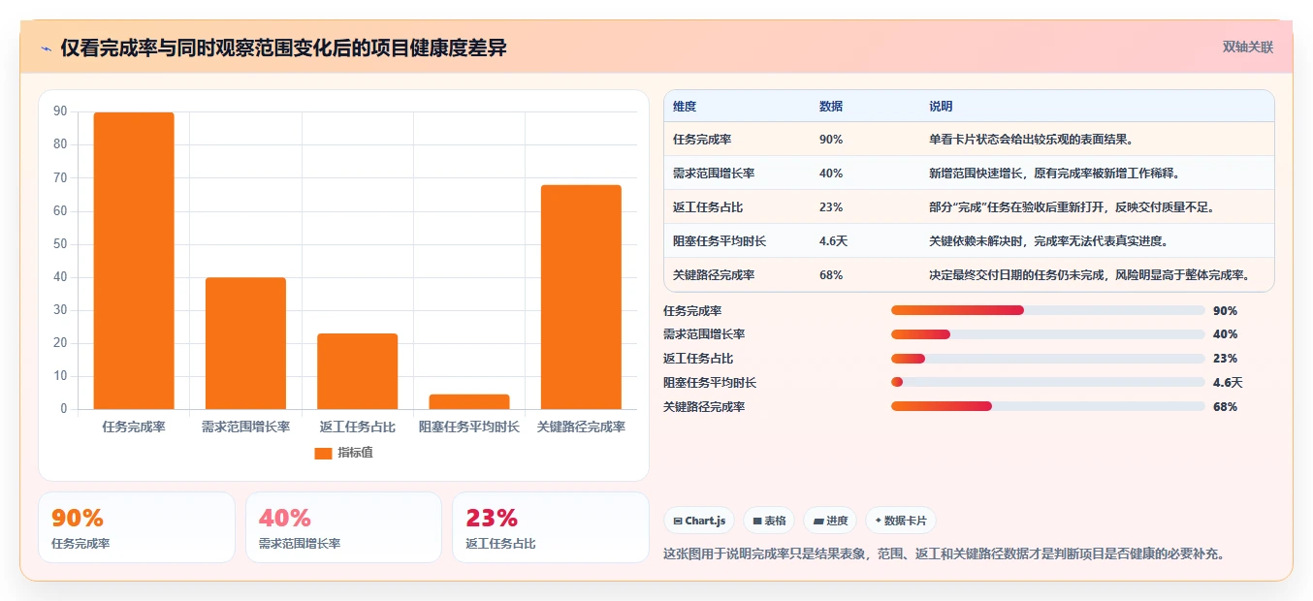The height and width of the screenshot is (601, 1313).
Task: Click the 需求范围增长率 x-axis label under chart
Action: 245,427
